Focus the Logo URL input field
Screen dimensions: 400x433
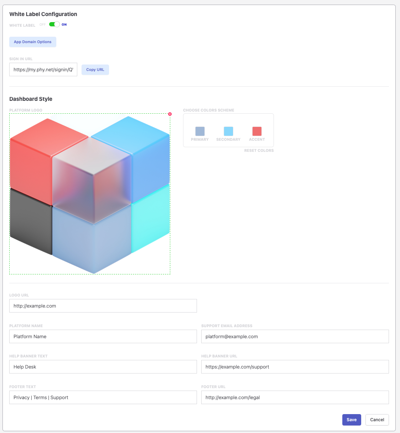coord(103,306)
